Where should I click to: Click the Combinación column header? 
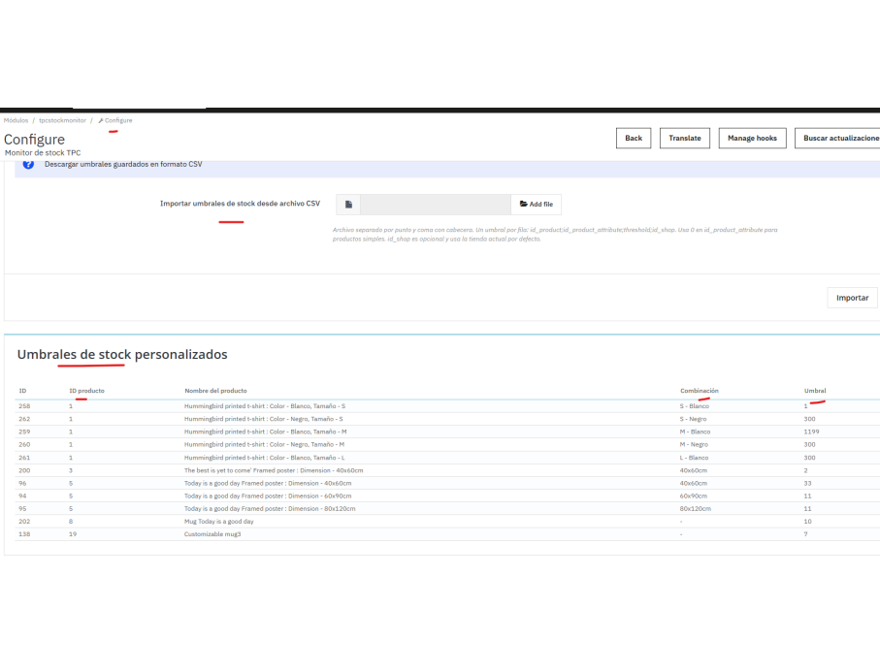pos(700,391)
